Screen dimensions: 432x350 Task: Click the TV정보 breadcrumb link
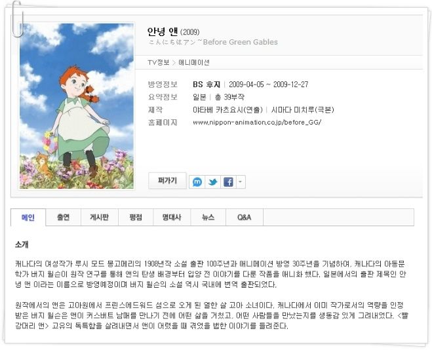(x=159, y=62)
